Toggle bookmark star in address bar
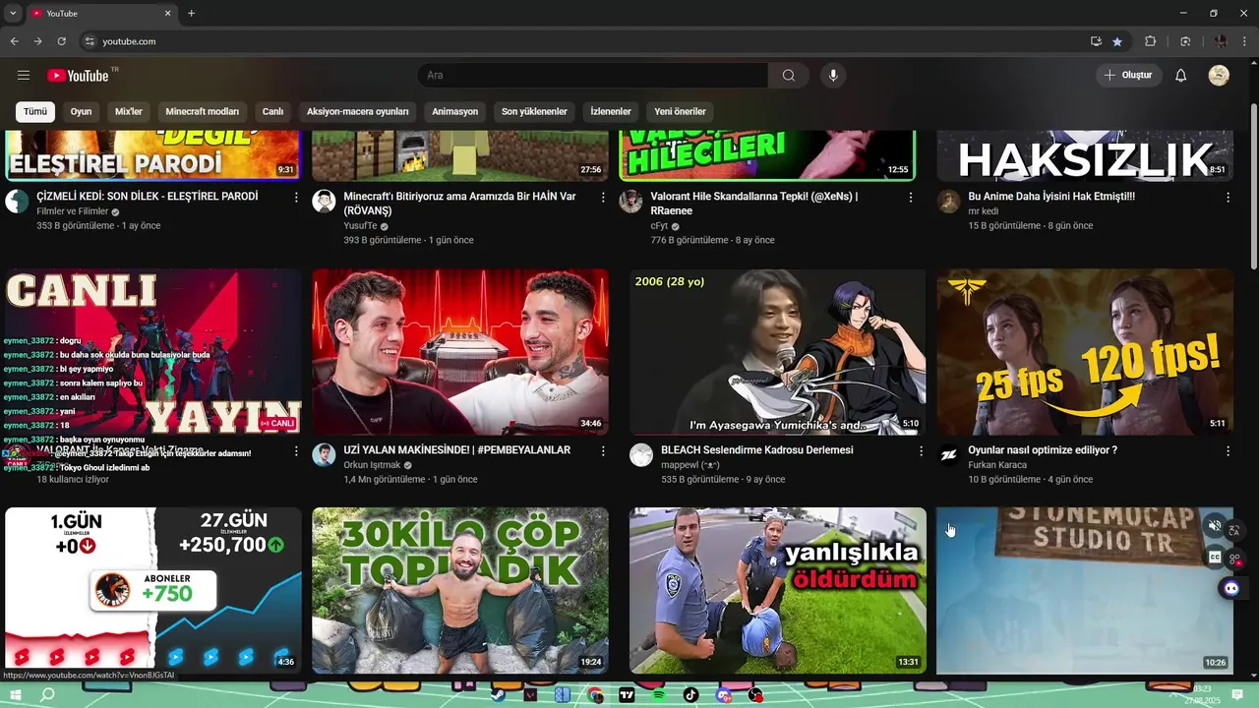The image size is (1259, 708). click(x=1117, y=41)
